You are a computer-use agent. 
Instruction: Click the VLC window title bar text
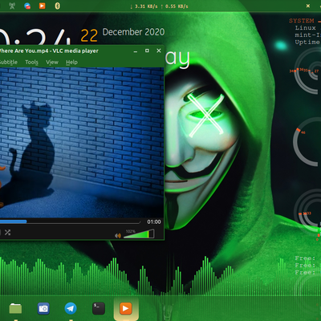tap(49, 51)
